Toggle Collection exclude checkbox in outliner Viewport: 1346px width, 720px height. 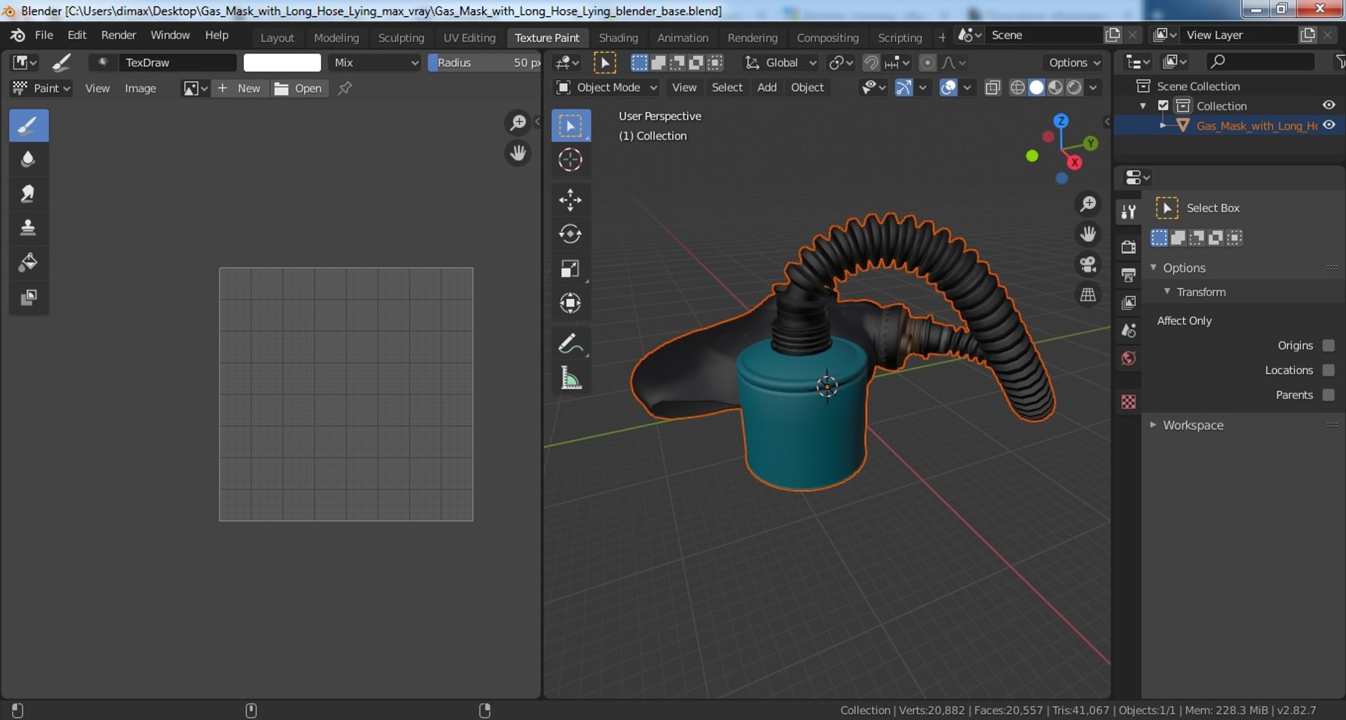(1164, 106)
